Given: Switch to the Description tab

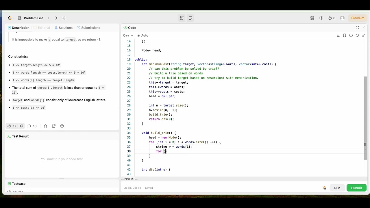Looking at the screenshot, I should point(18,28).
